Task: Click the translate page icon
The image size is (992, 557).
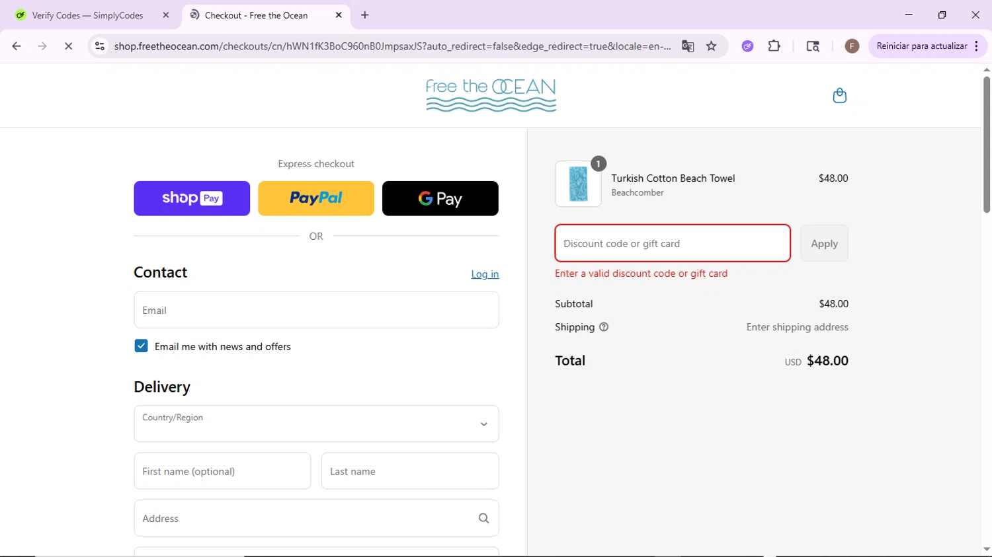Action: [x=688, y=46]
